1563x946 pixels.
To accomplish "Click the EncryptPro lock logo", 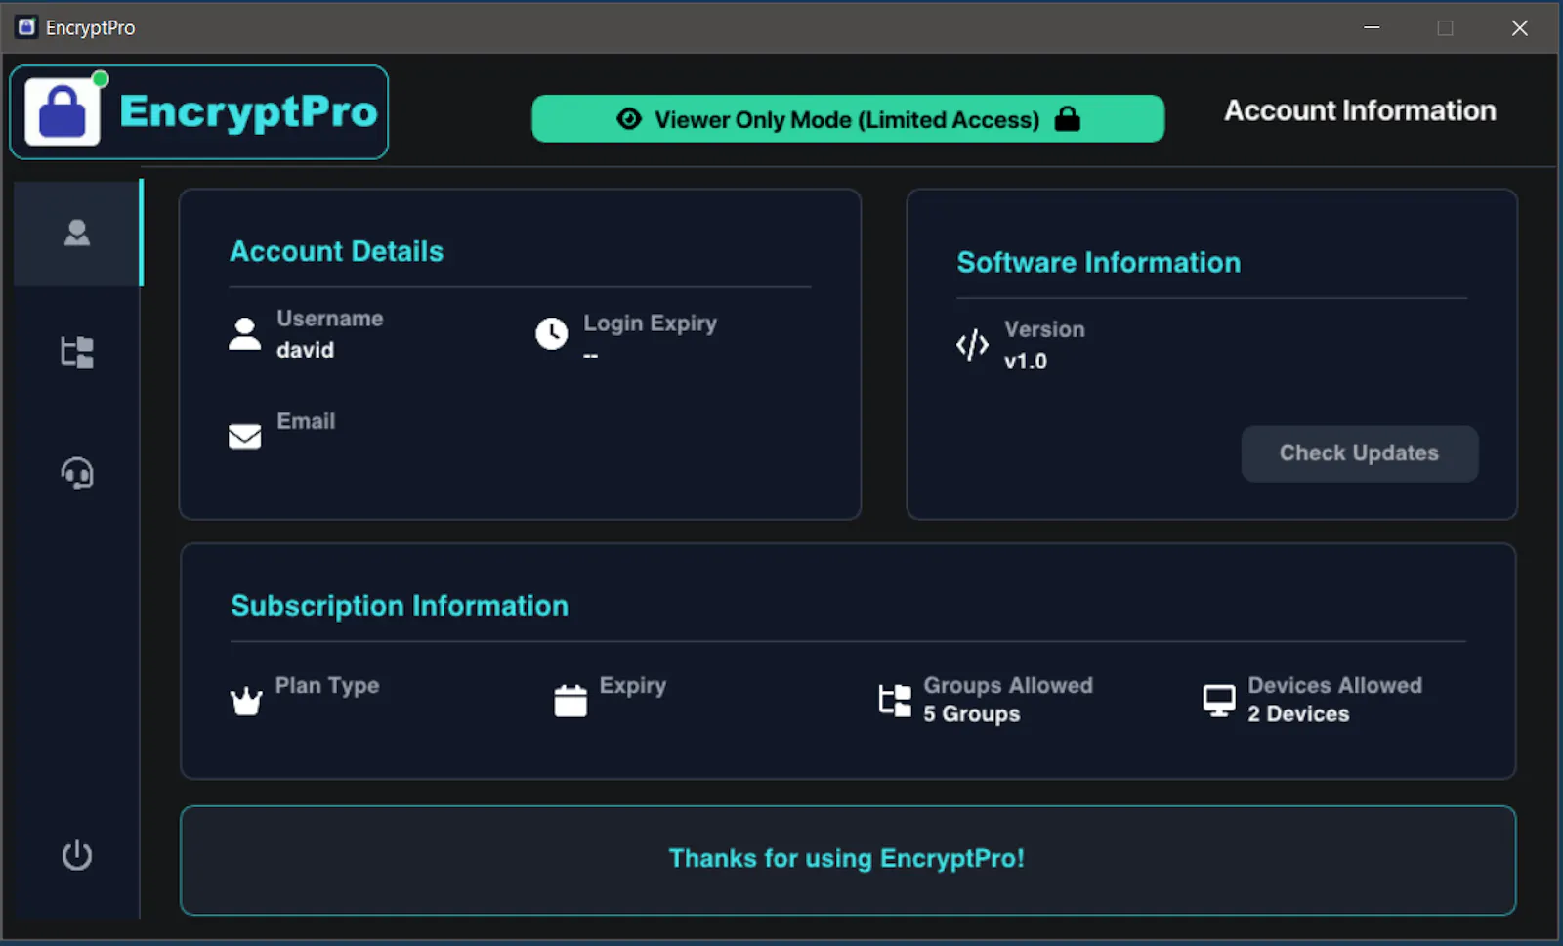I will click(x=63, y=111).
